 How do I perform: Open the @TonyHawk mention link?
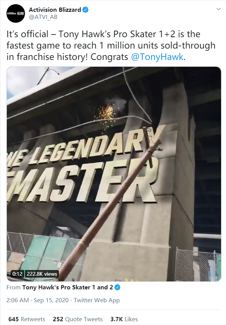click(x=157, y=57)
